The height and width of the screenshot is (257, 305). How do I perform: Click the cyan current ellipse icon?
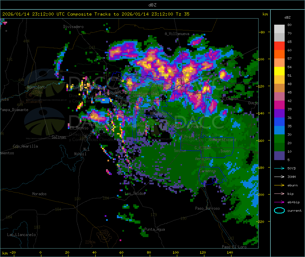[279, 210]
